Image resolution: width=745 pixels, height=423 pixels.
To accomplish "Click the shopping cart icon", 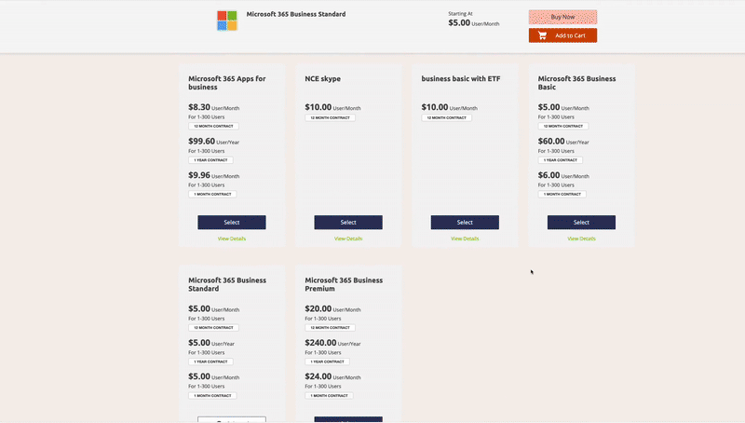I will pyautogui.click(x=543, y=35).
